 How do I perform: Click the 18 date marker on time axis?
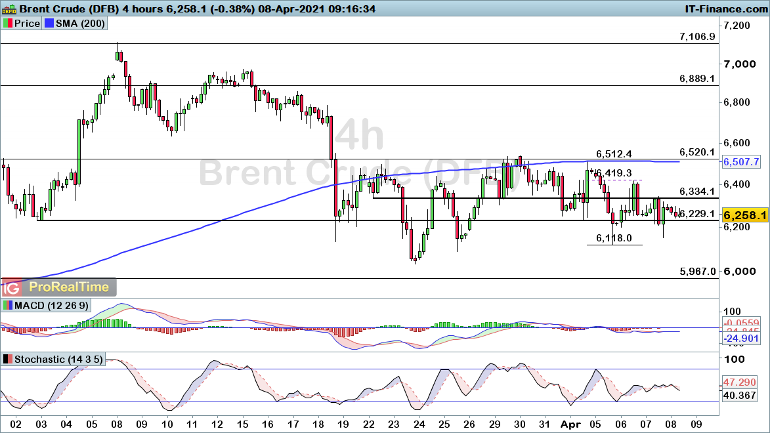tap(318, 424)
